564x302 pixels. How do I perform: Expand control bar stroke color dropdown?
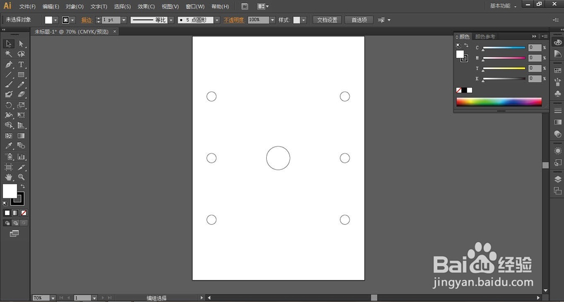point(73,20)
